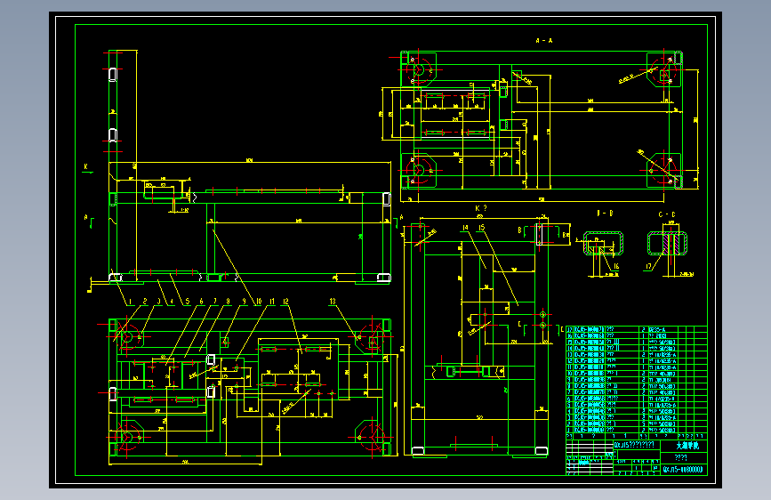This screenshot has height=500, width=771.
Task: Click part callout number 13
Action: point(333,302)
